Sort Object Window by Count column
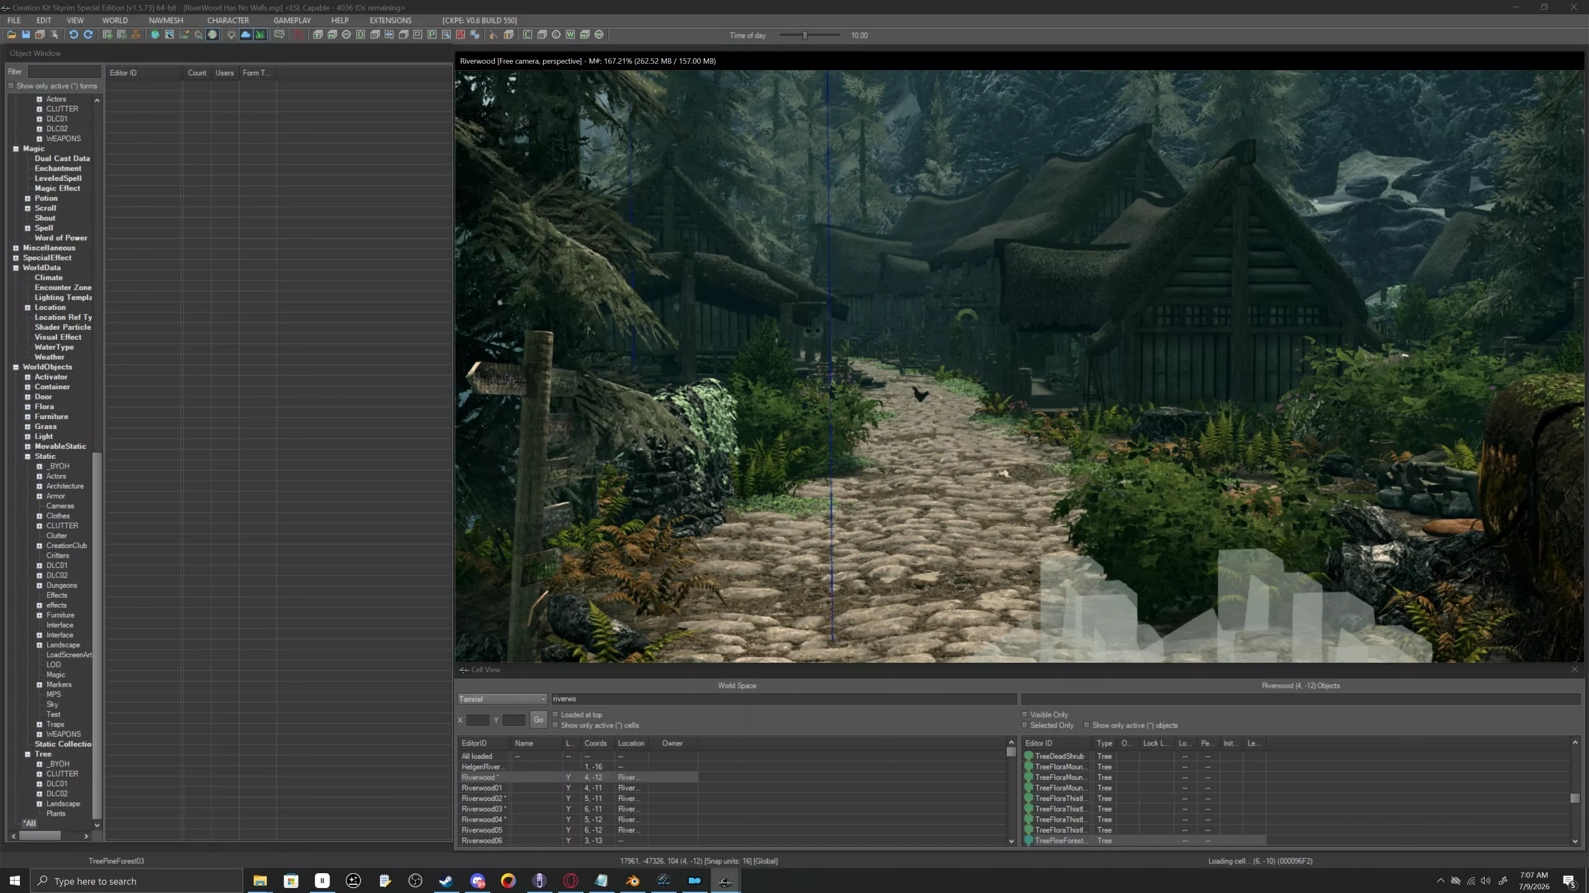This screenshot has width=1589, height=893. click(197, 73)
